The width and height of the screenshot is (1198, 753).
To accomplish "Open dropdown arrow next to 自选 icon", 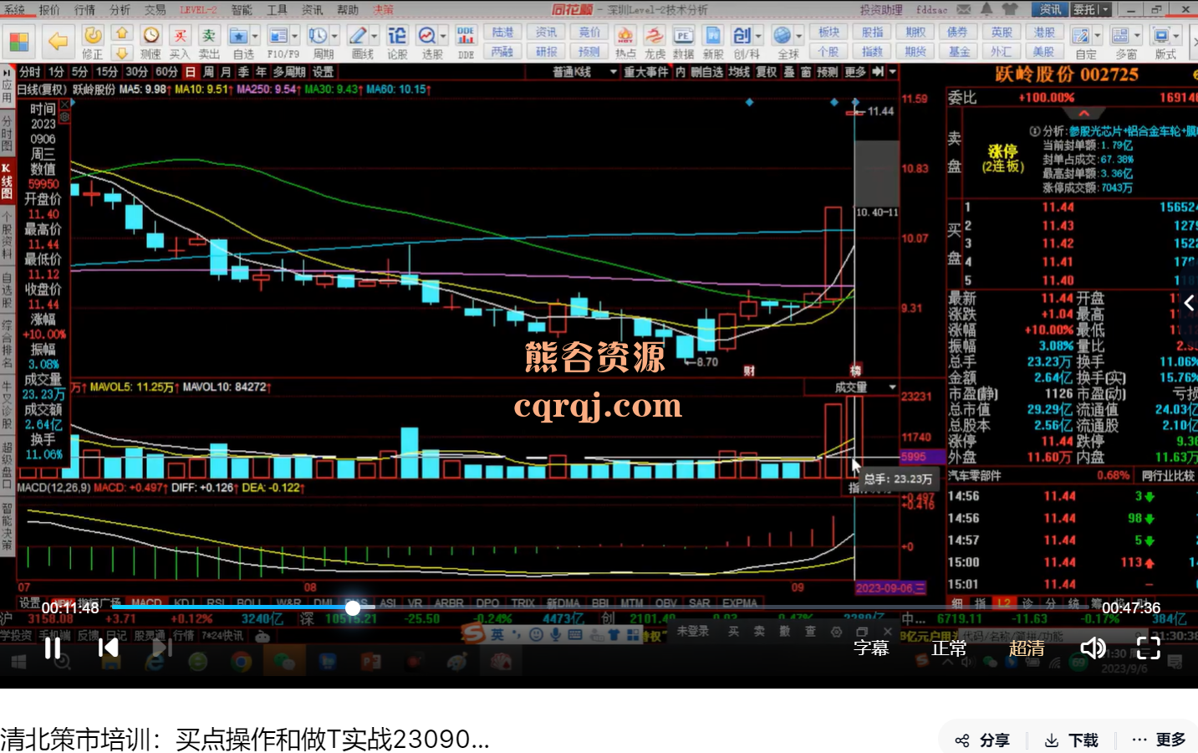I will coord(255,36).
